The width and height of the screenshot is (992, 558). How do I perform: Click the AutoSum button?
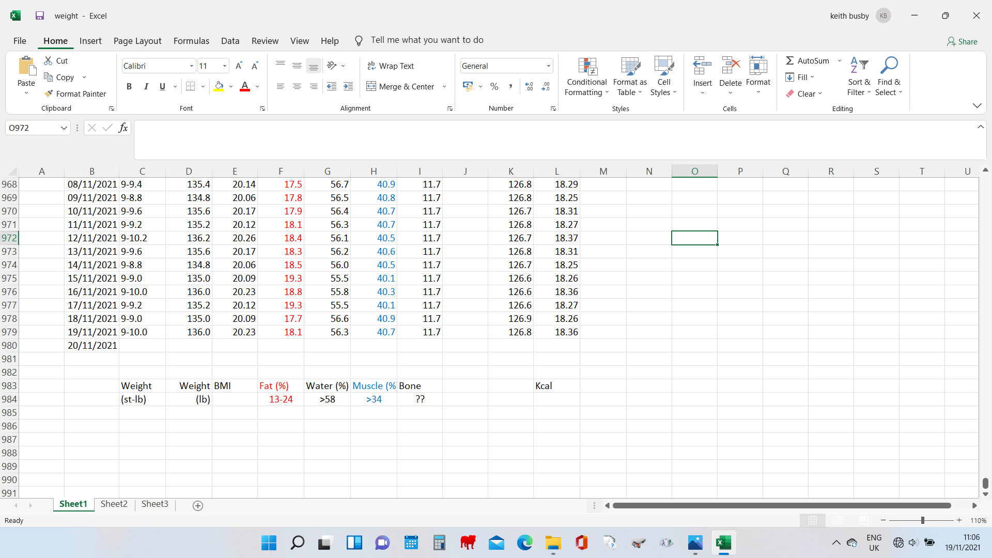click(x=808, y=60)
